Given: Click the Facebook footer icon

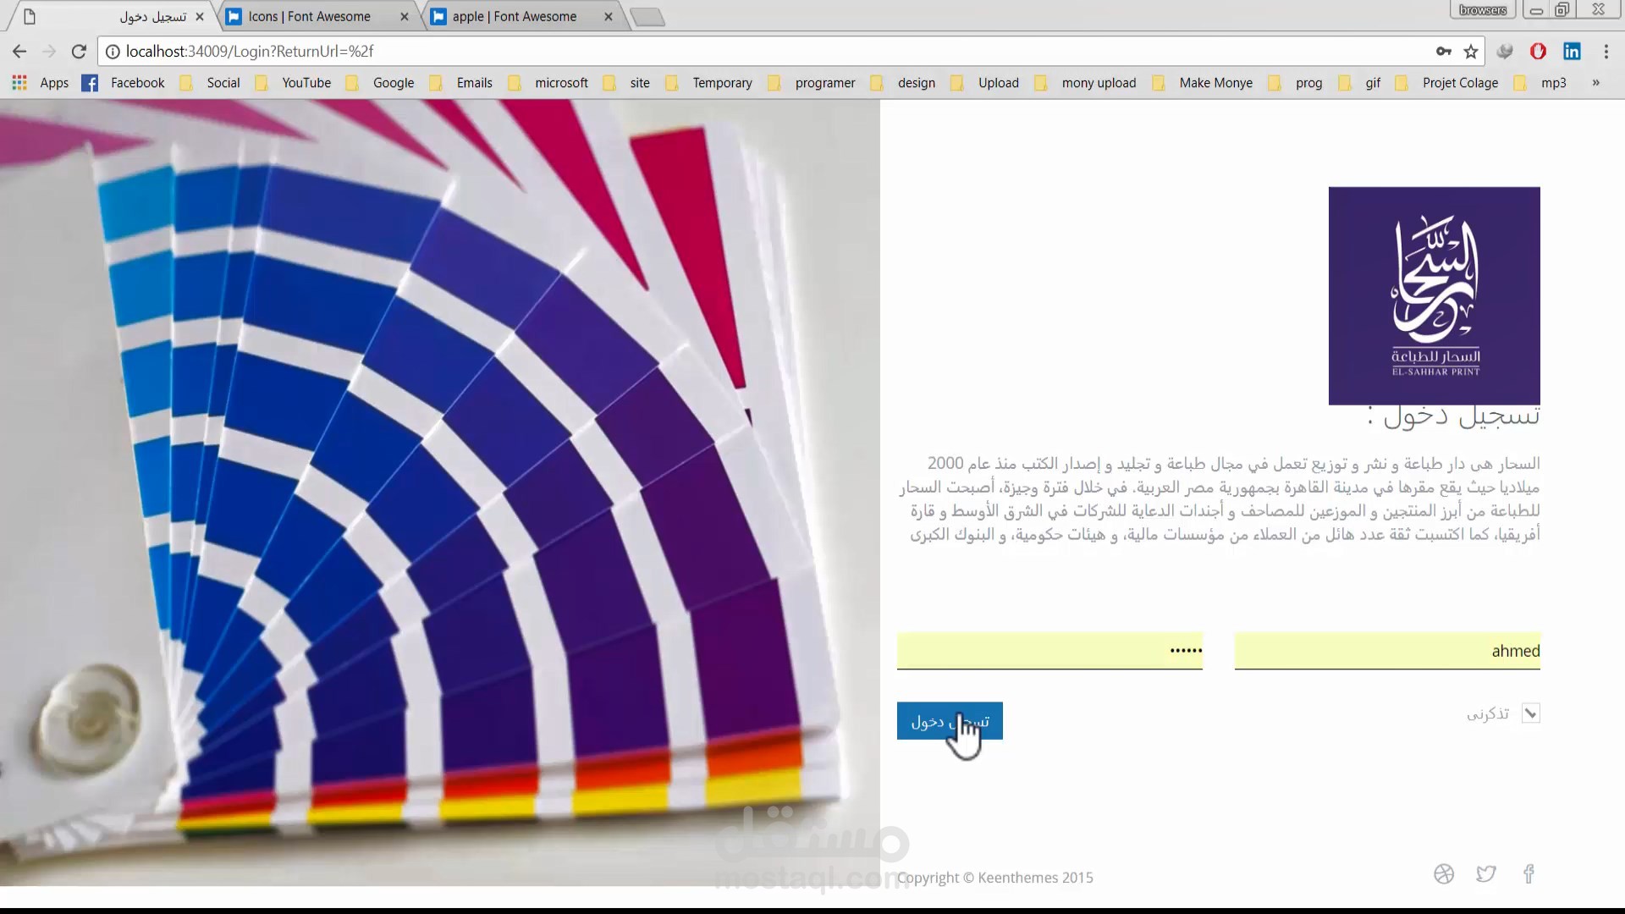Looking at the screenshot, I should [1529, 873].
